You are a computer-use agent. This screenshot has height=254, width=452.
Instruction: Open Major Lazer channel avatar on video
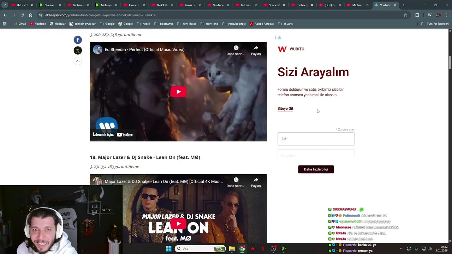pos(97,181)
